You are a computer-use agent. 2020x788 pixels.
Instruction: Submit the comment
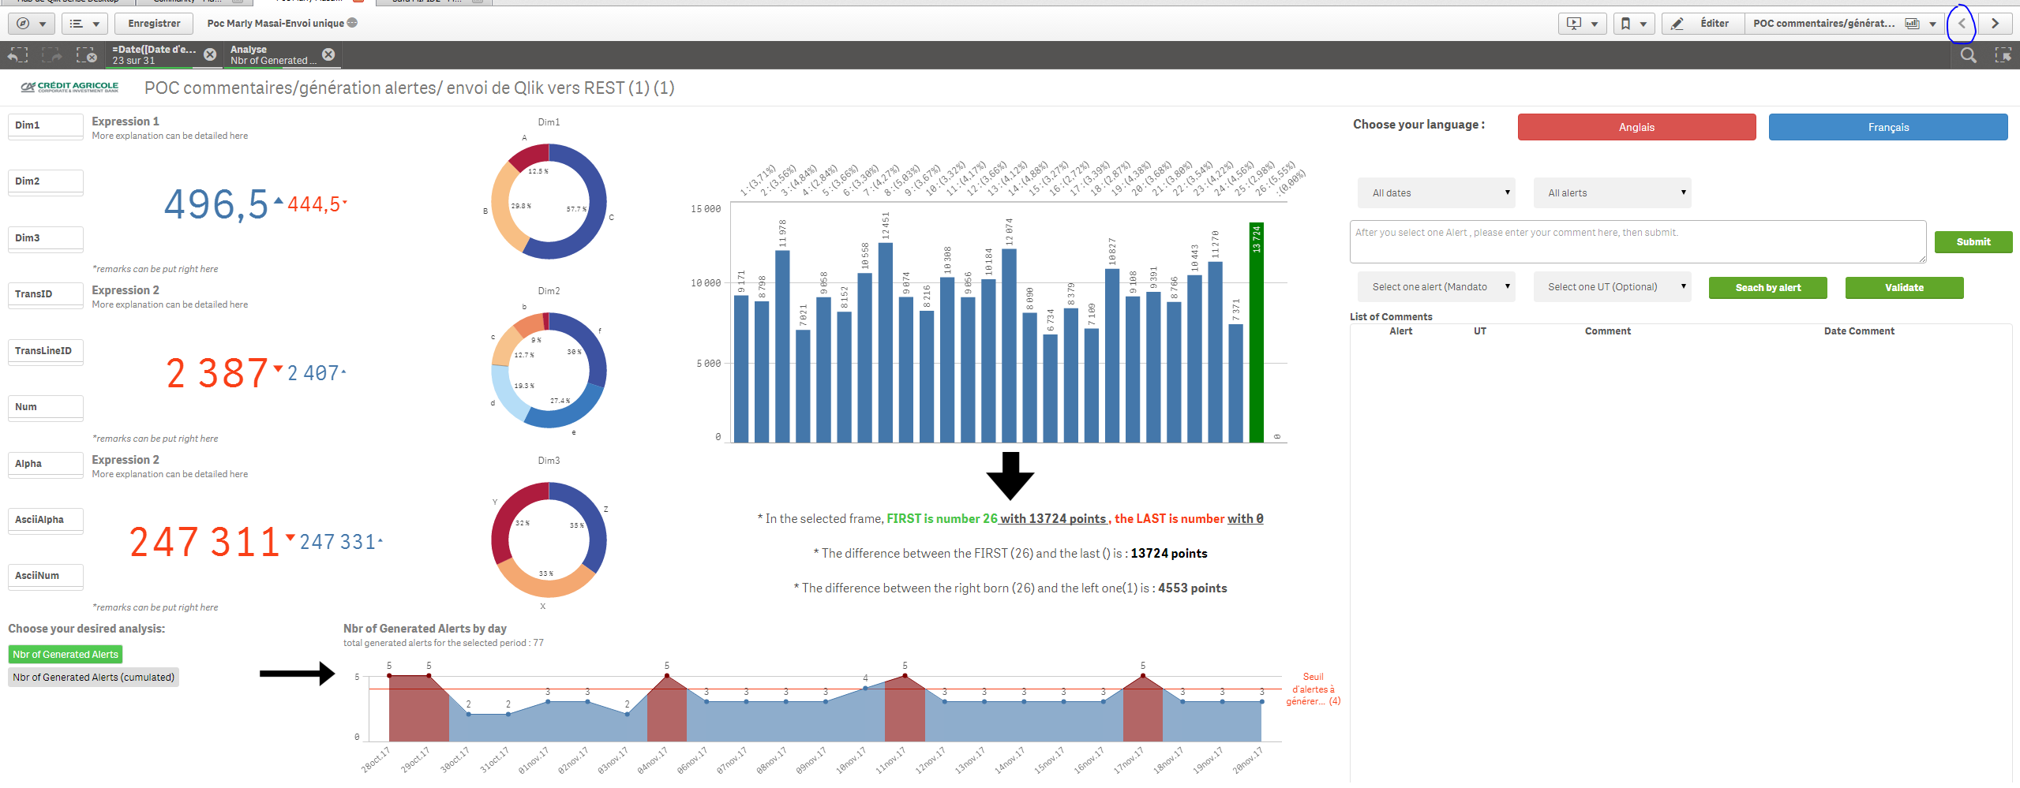click(x=1973, y=242)
